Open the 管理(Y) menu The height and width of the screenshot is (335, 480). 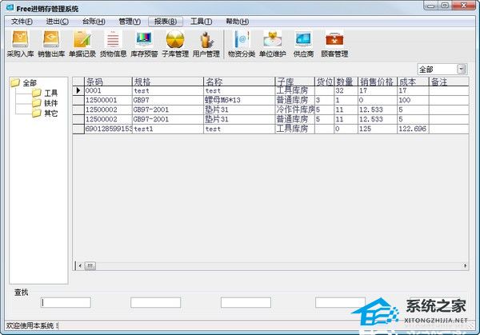130,22
